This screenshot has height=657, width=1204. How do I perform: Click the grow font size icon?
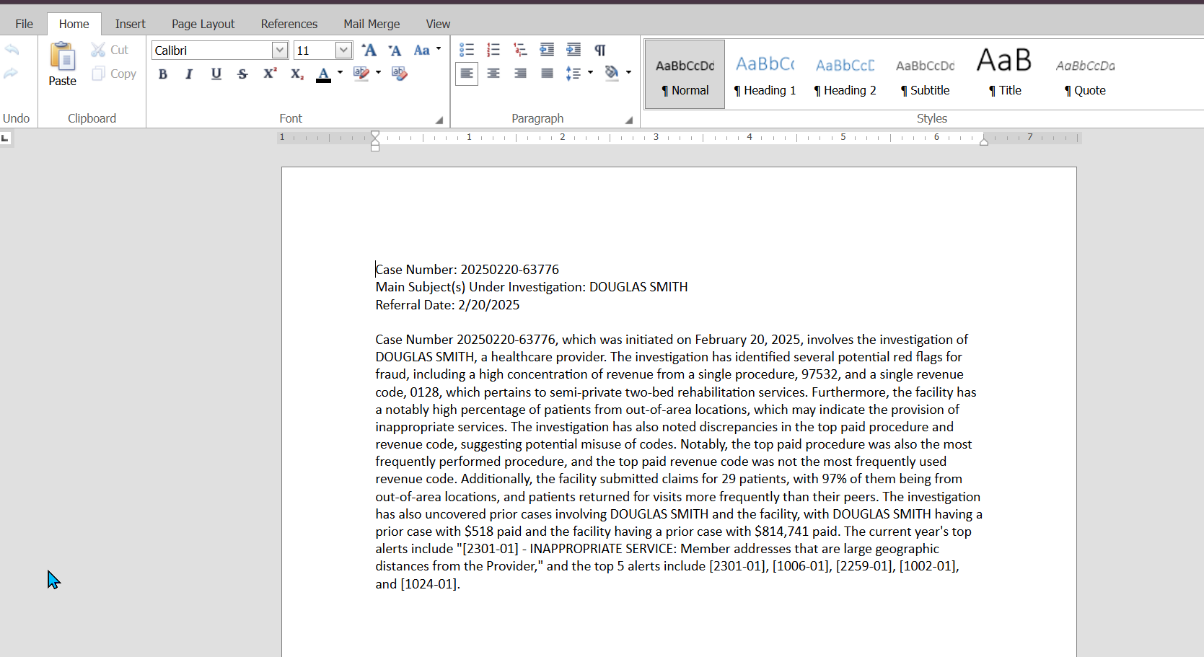coord(369,50)
